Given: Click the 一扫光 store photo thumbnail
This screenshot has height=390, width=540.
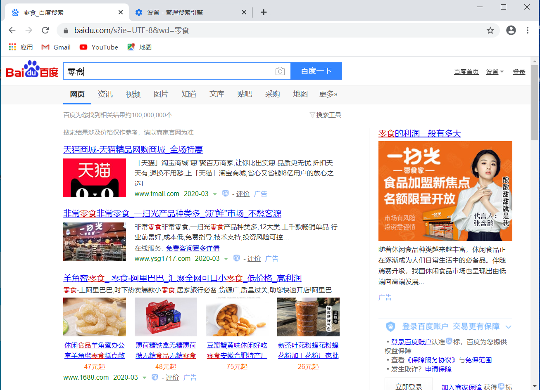Looking at the screenshot, I should (x=95, y=242).
